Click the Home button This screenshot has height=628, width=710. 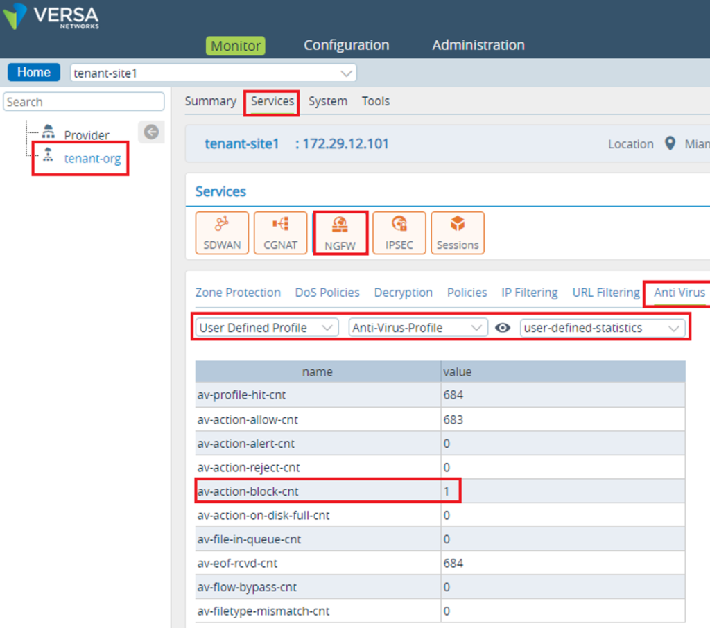[x=33, y=71]
